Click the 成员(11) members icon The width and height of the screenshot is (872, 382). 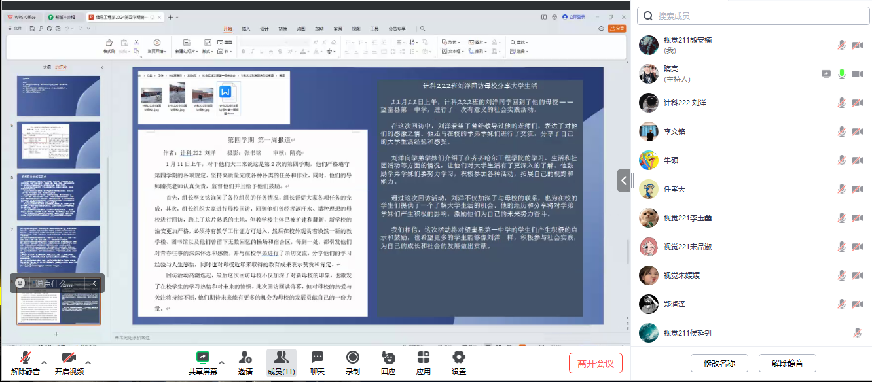pos(281,357)
